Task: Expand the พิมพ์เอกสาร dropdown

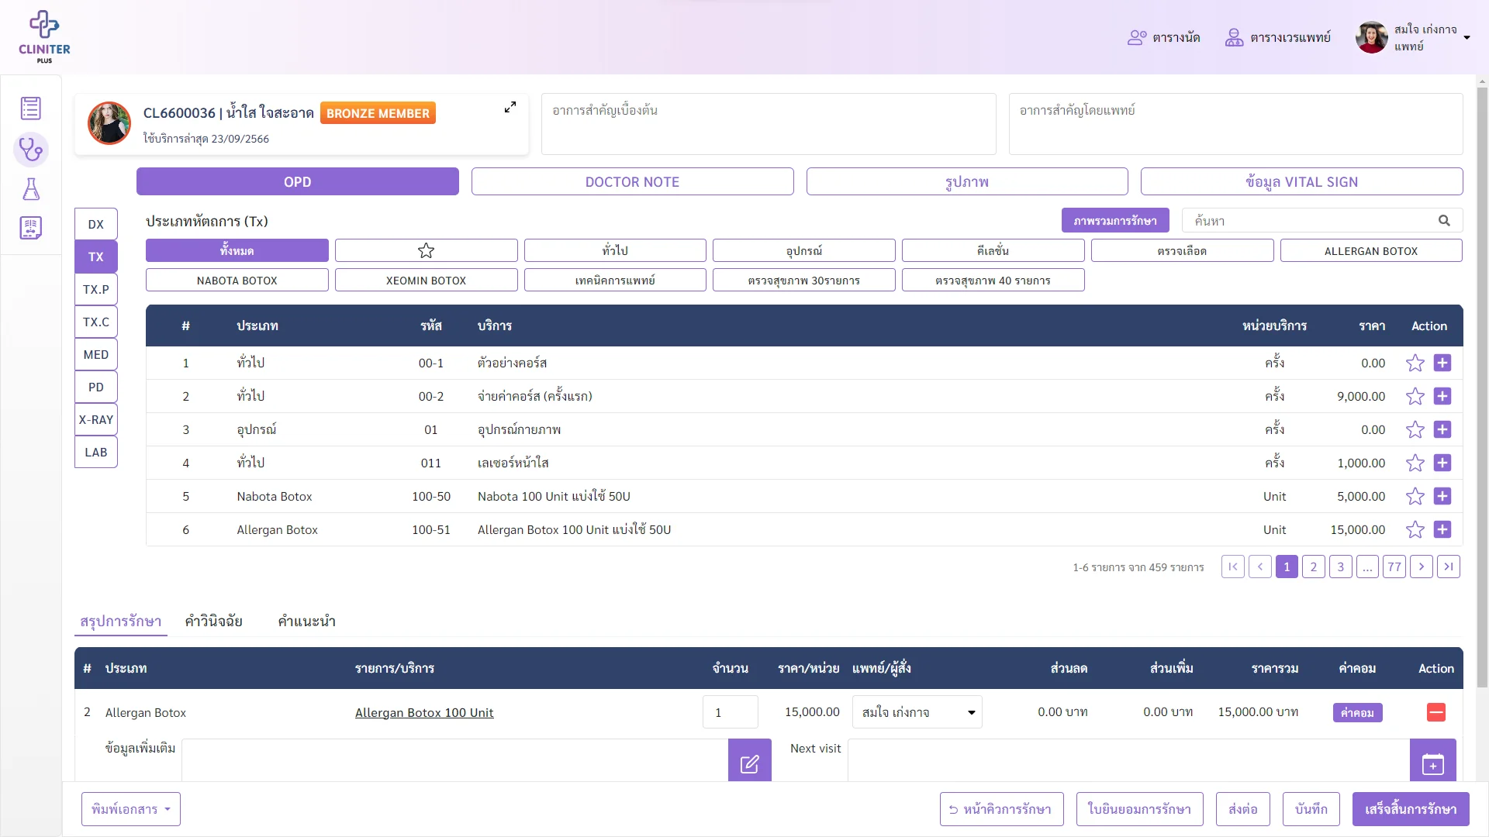Action: coord(131,809)
